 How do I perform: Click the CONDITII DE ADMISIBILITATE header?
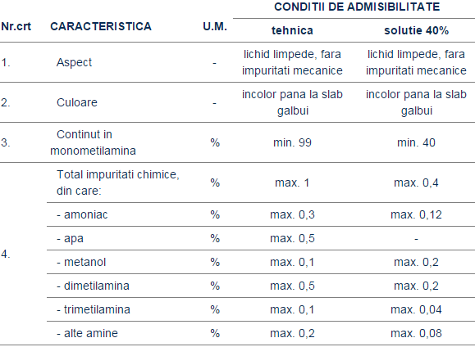357,7
